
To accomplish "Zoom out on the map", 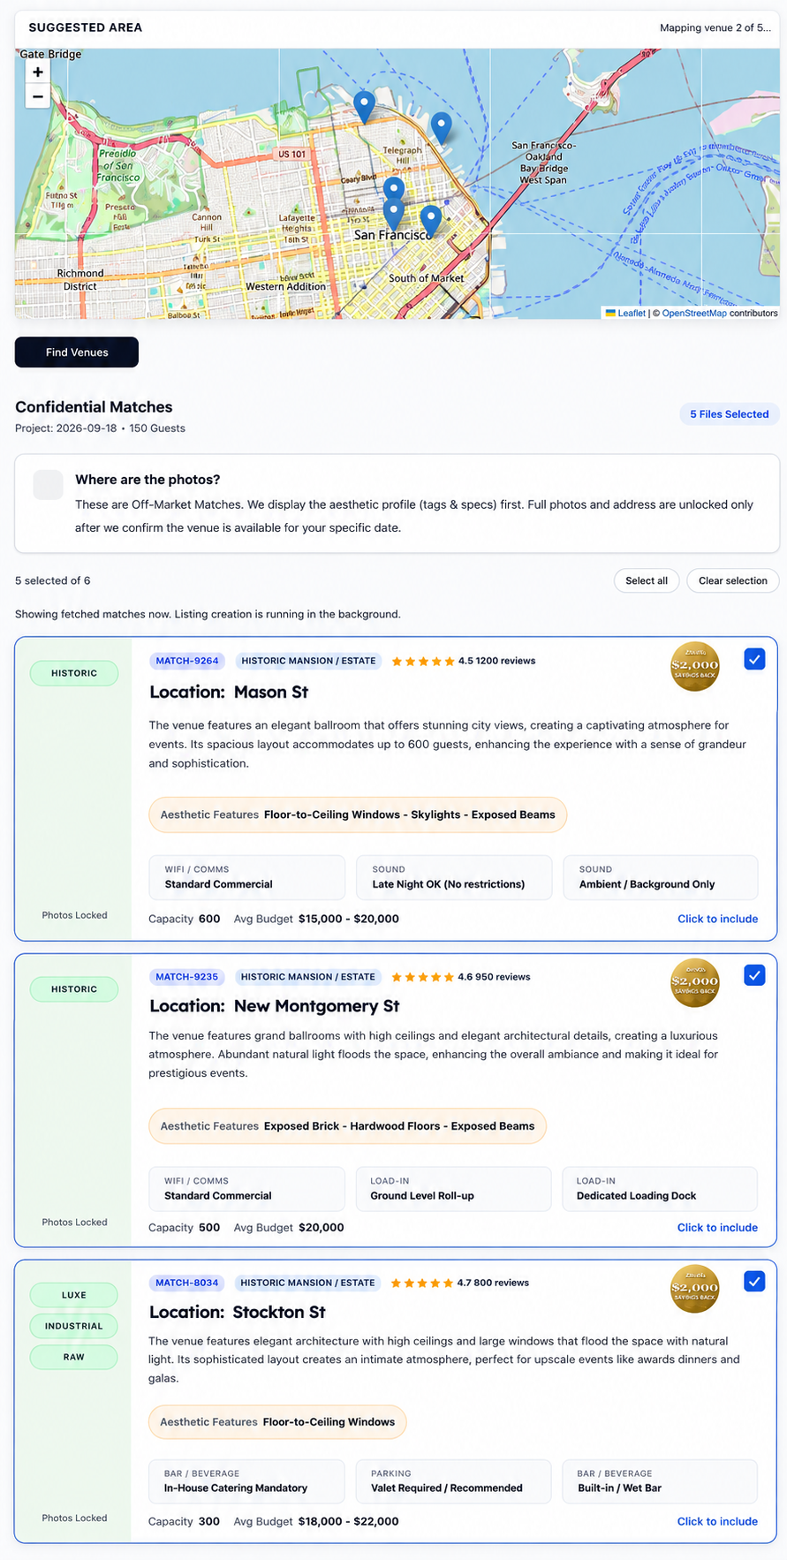I will click(37, 96).
